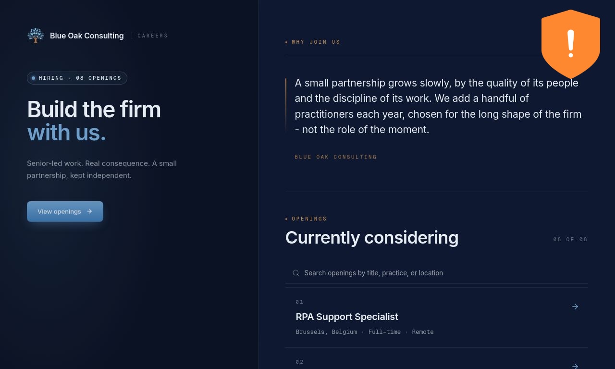Screen dimensions: 615x369
Task: Click the Hiring 08 Openings badge
Action: [77, 78]
